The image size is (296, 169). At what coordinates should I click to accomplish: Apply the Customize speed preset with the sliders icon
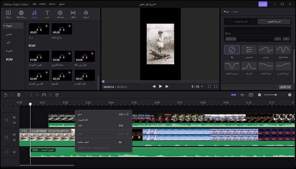249,50
